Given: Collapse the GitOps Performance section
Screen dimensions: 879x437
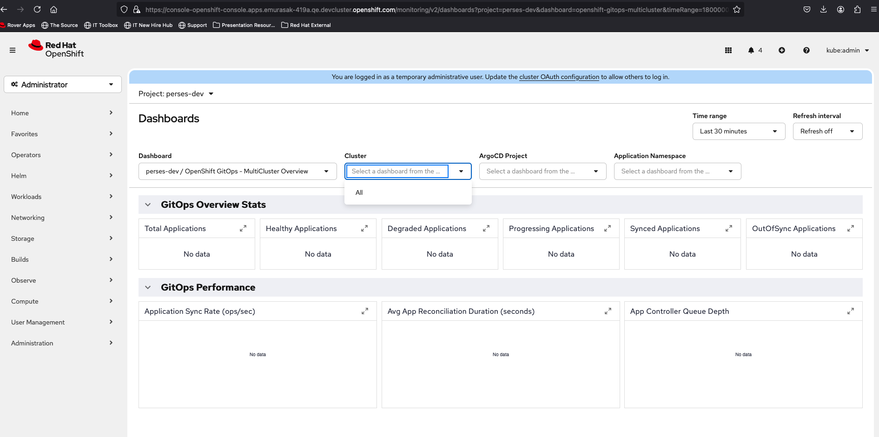Looking at the screenshot, I should tap(148, 287).
